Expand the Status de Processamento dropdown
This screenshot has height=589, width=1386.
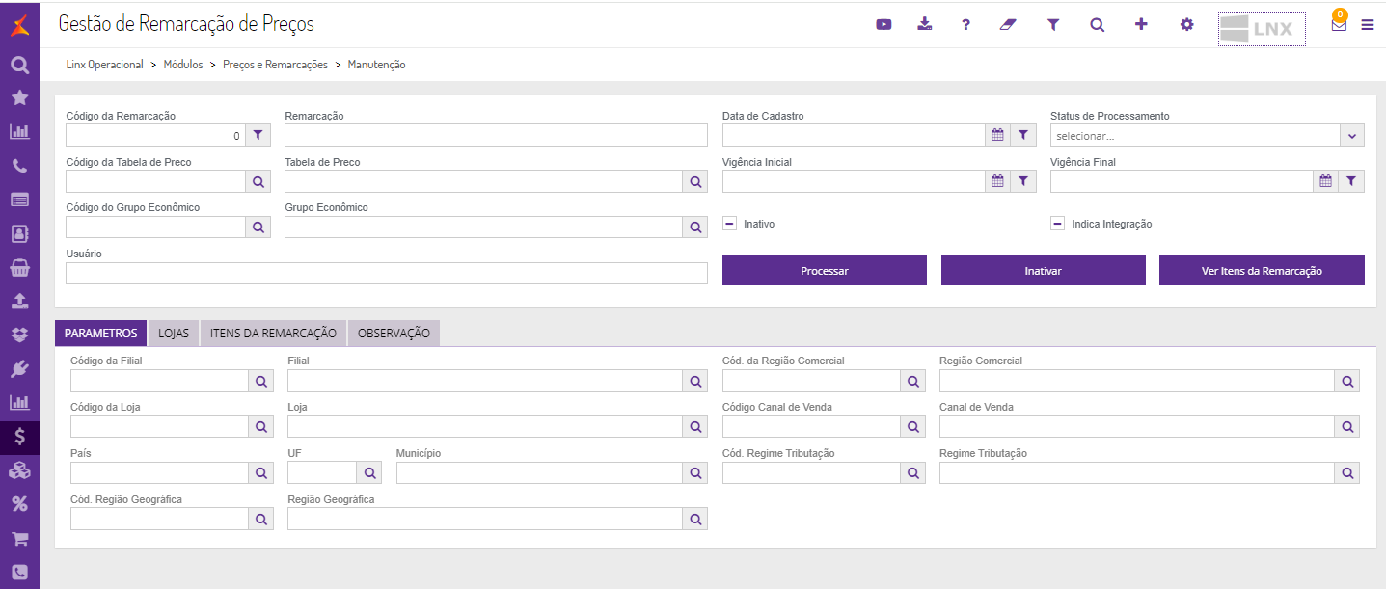click(1352, 136)
